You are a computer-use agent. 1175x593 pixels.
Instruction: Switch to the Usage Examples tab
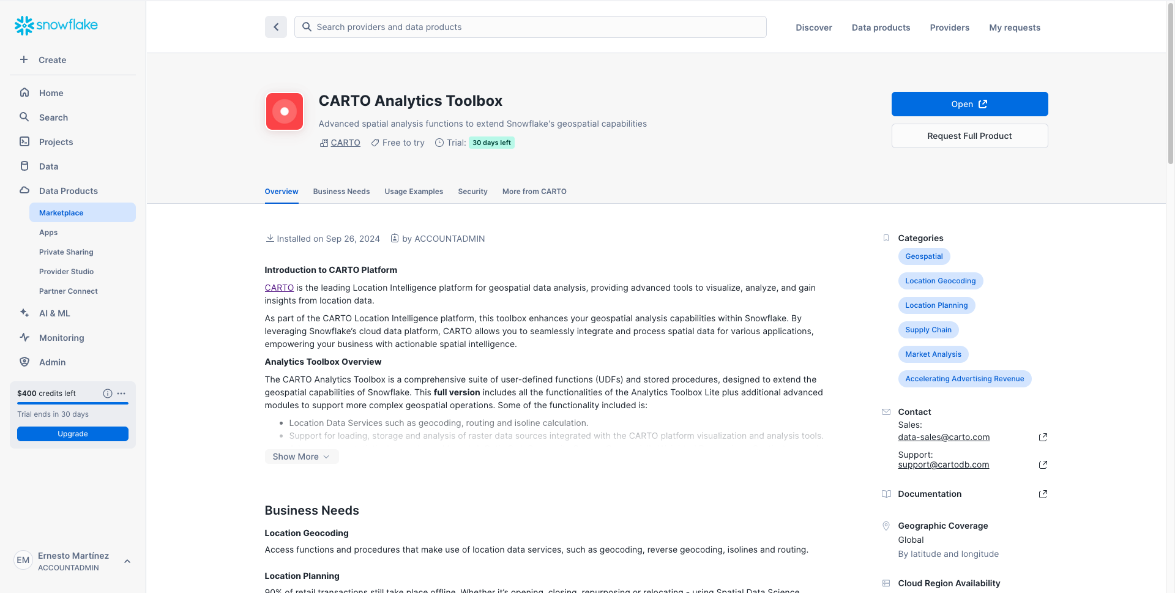(414, 192)
